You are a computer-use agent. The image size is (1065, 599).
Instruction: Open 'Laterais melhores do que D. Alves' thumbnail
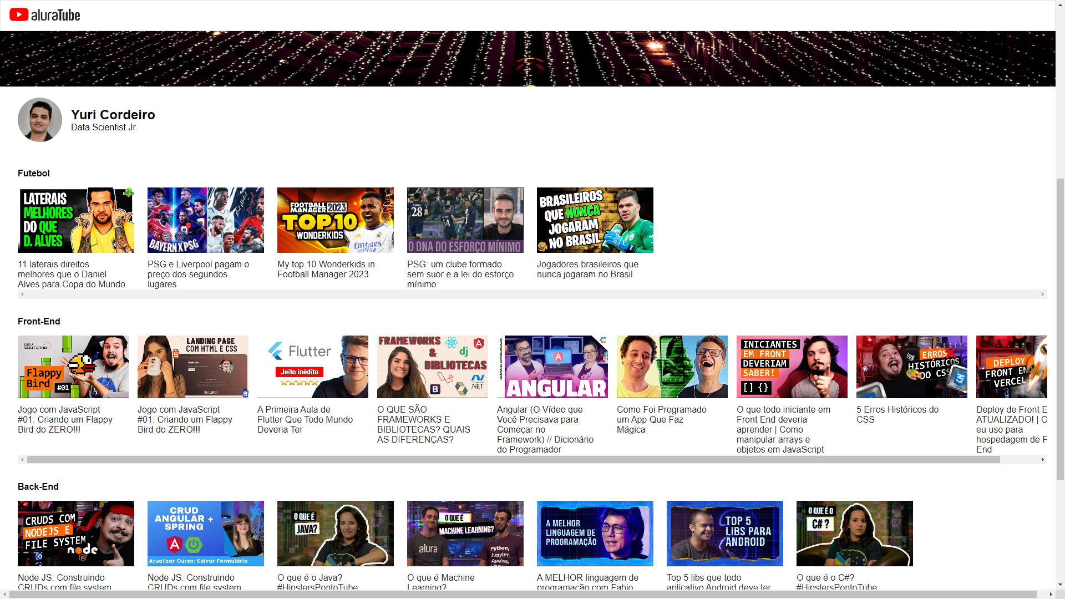[x=76, y=220]
